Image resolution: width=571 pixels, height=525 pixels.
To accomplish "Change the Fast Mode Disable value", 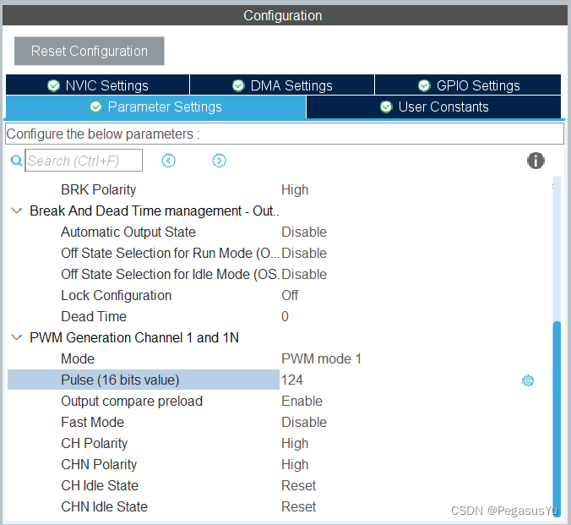I will pyautogui.click(x=303, y=422).
